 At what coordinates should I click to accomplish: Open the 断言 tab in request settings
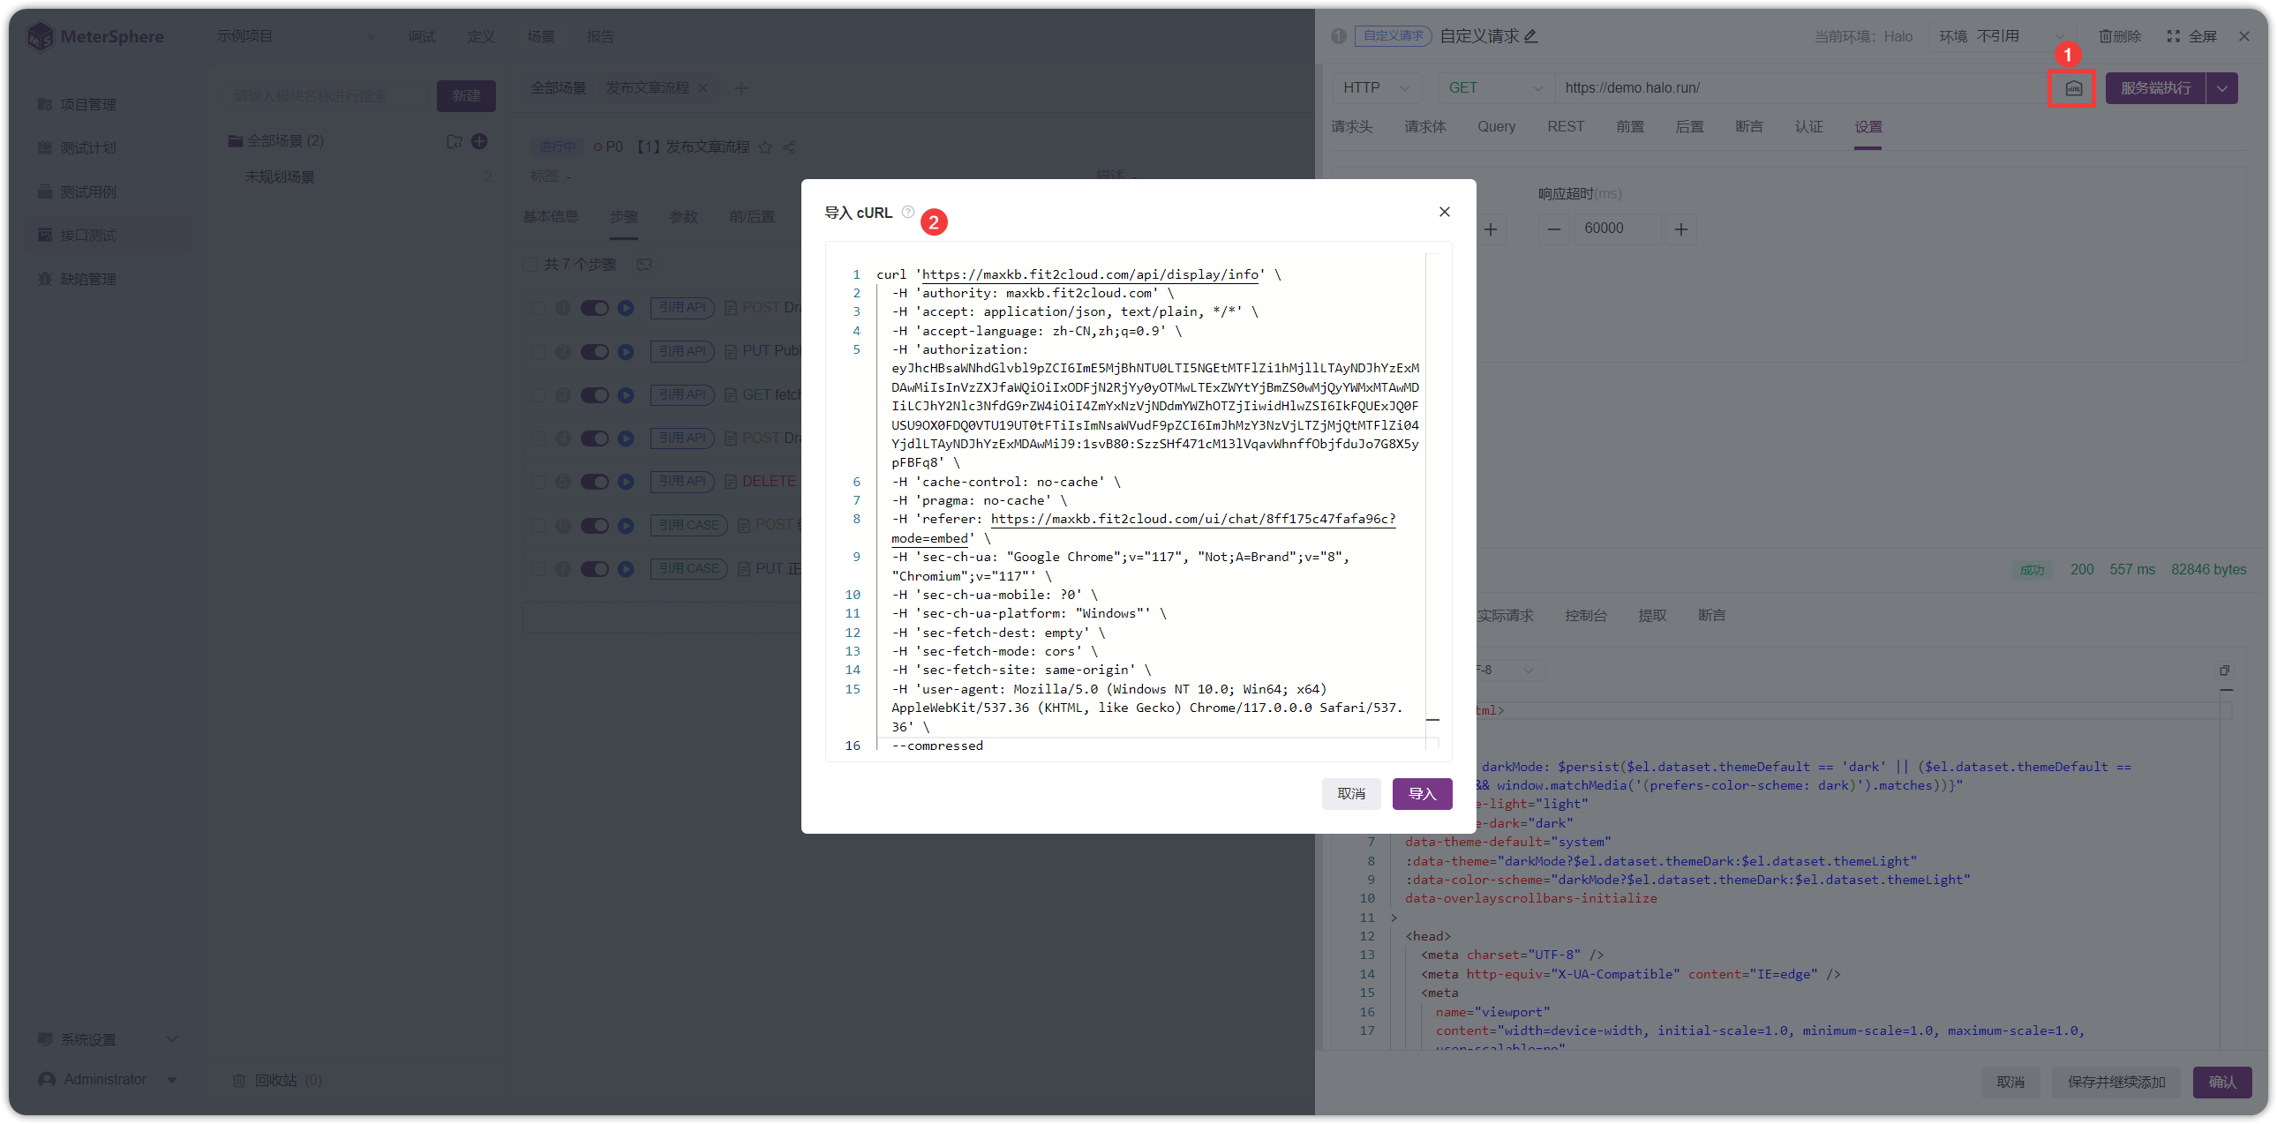1748,126
